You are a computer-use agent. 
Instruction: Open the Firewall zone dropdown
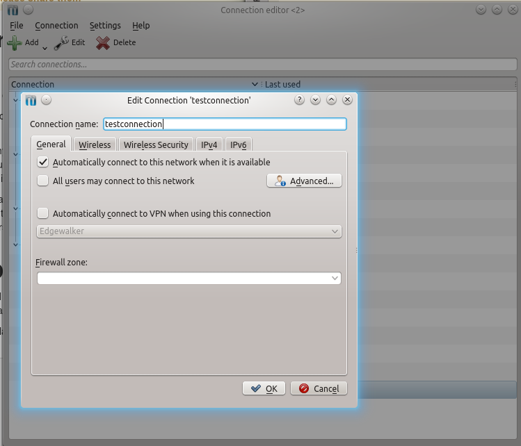pos(189,278)
